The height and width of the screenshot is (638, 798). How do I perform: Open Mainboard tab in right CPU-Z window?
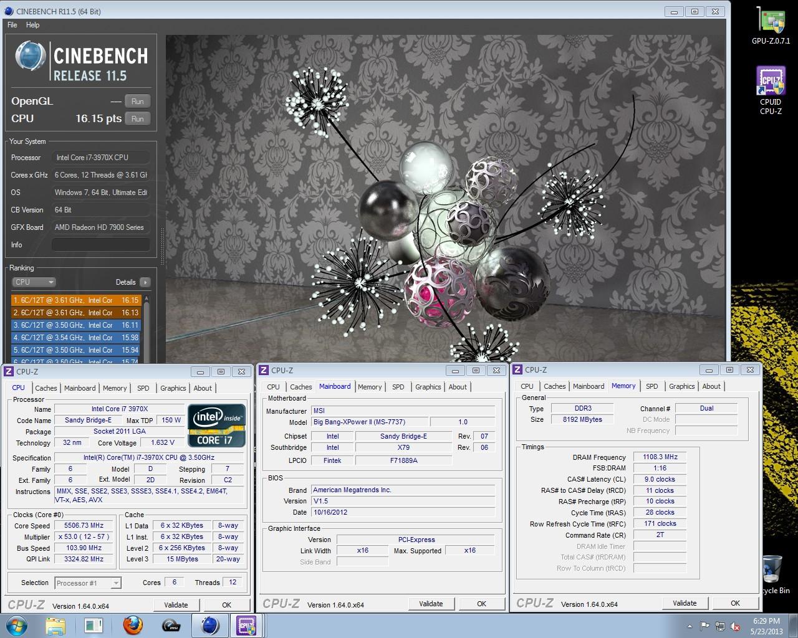click(x=589, y=386)
